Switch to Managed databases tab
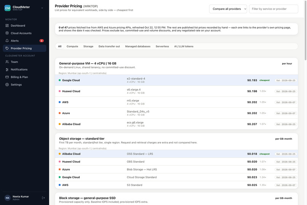 point(138,46)
